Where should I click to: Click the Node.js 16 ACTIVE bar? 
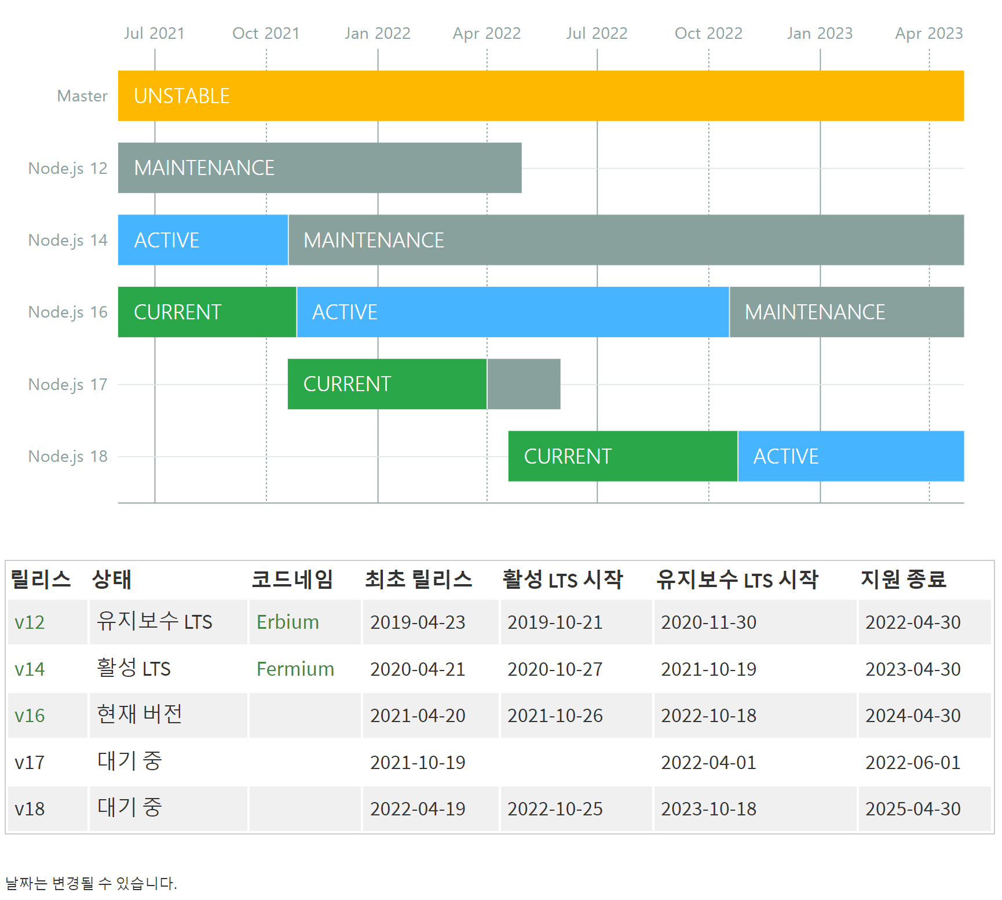(513, 312)
